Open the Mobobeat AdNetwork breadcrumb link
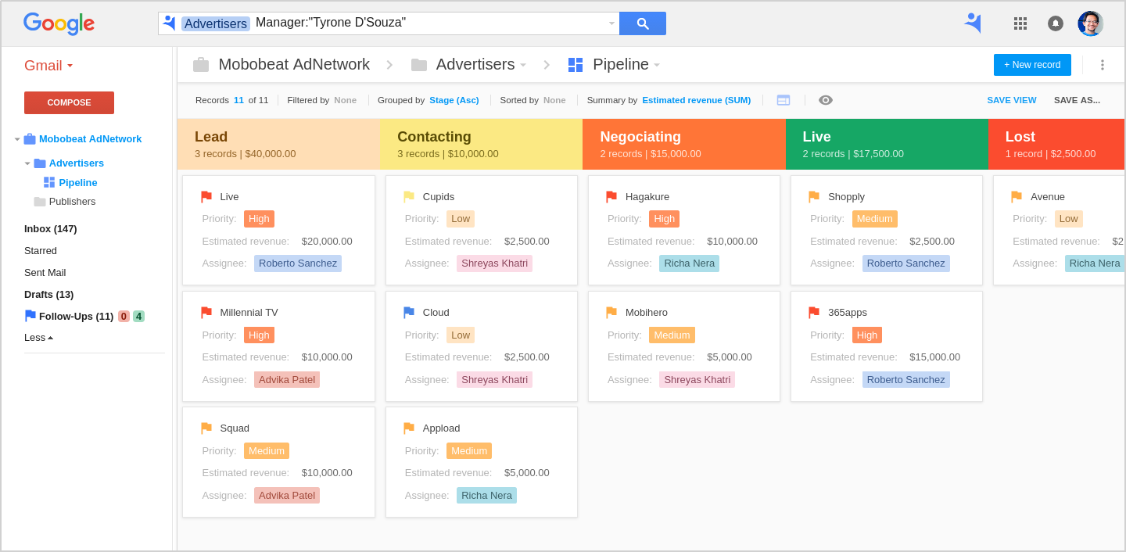 (294, 65)
